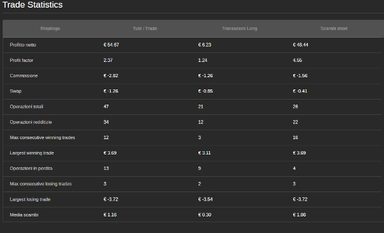Viewport: 384px width, 233px height.
Task: Select long largest winning trade € 3.11
Action: pyautogui.click(x=204, y=153)
